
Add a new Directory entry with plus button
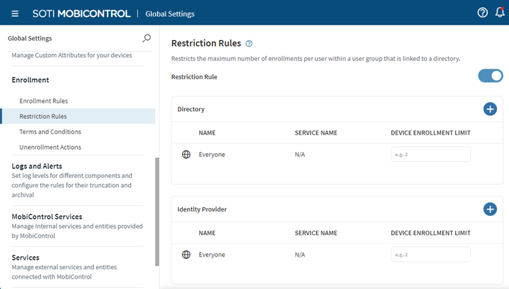[490, 109]
